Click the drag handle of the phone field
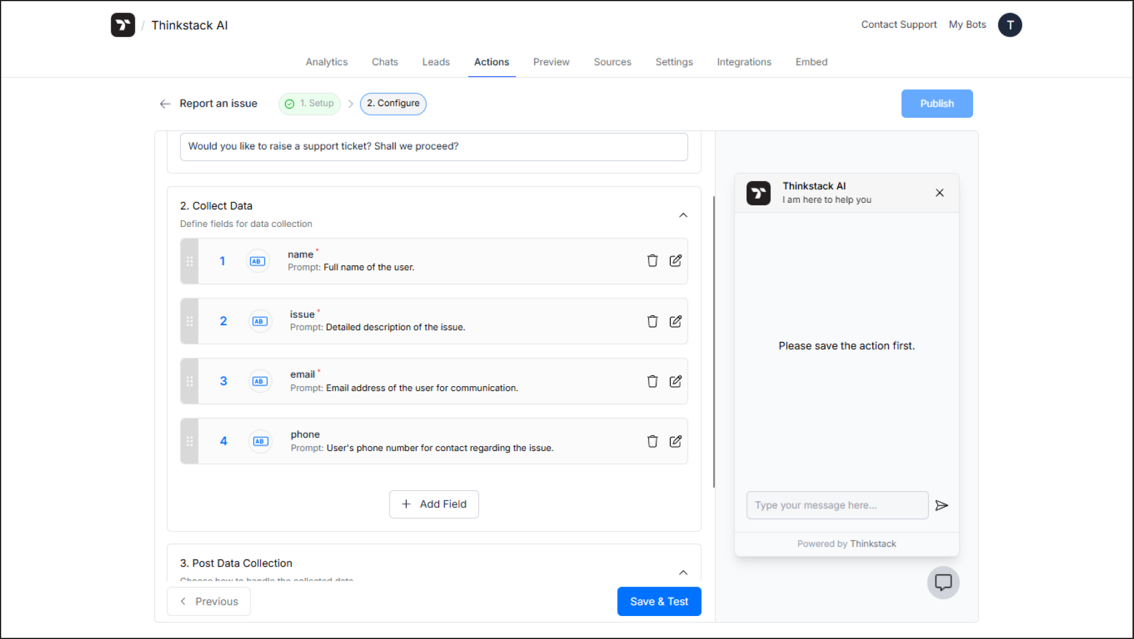This screenshot has width=1134, height=639. coord(189,442)
